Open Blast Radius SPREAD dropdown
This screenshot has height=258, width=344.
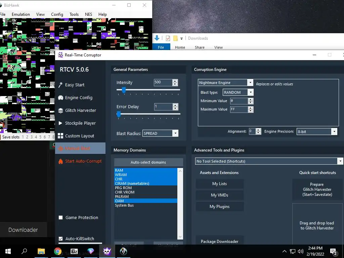pos(175,133)
